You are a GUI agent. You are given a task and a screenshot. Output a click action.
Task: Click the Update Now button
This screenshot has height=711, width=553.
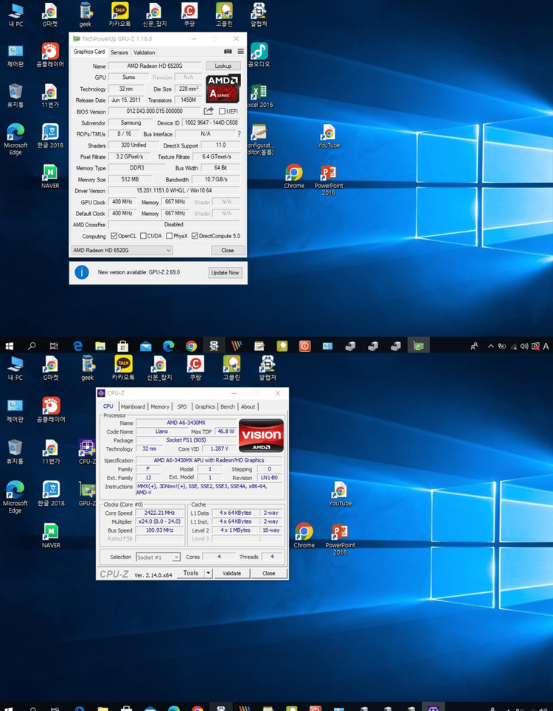[225, 272]
